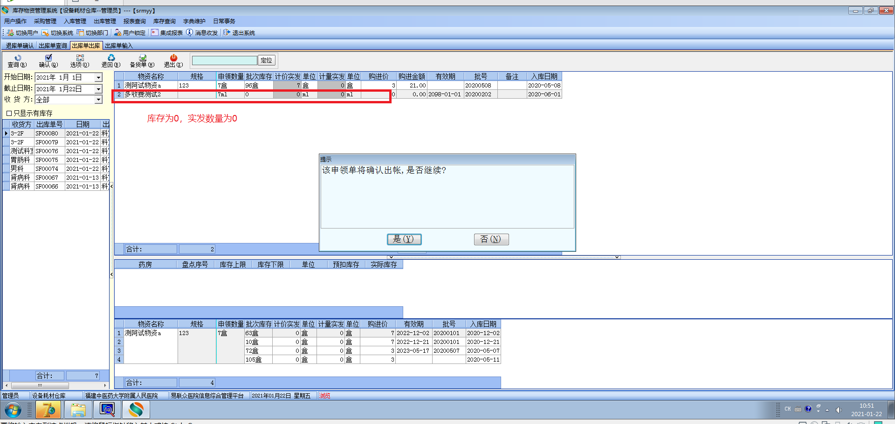Expand the 收货方 combo box
The image size is (895, 424).
(98, 100)
